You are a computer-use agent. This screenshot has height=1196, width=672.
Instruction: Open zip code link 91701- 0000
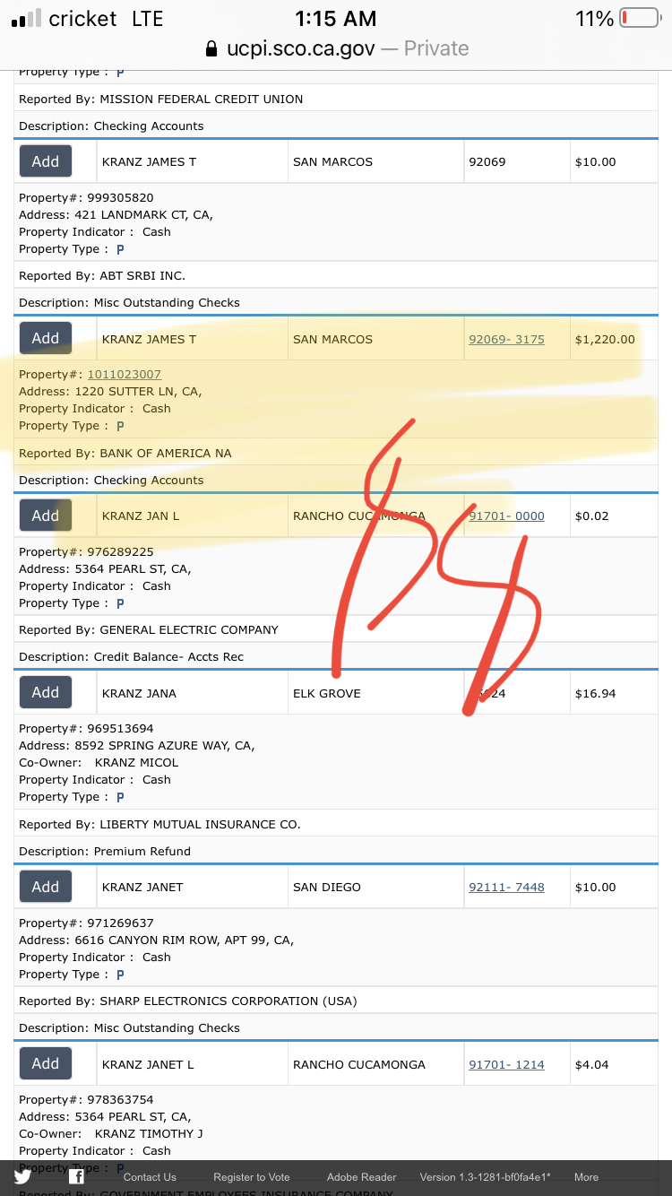coord(506,516)
